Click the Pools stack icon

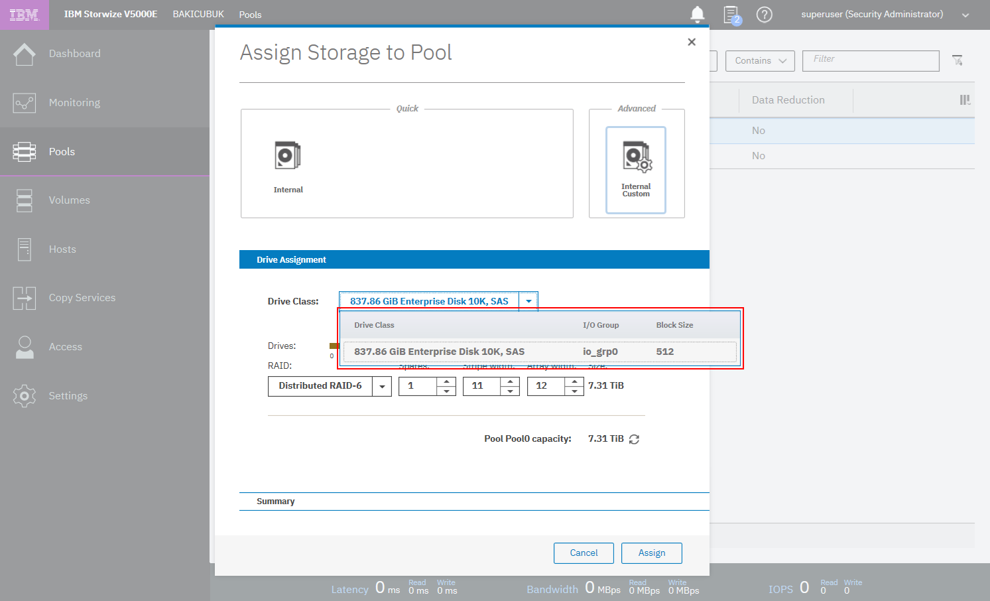tap(25, 152)
